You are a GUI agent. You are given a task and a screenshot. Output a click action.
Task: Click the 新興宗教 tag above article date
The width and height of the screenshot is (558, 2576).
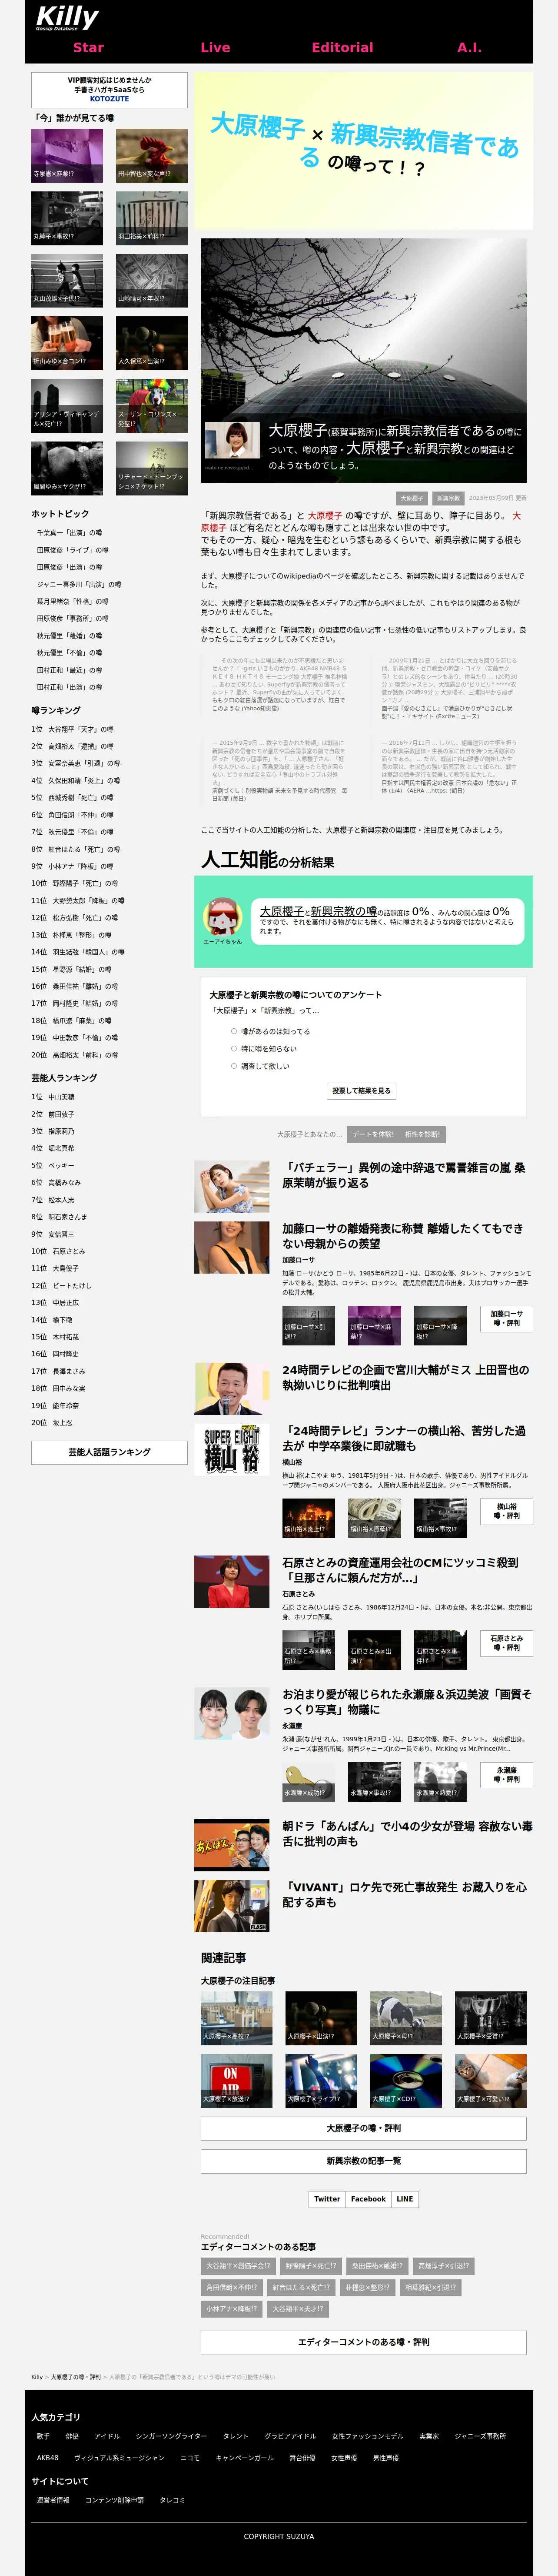pos(448,498)
